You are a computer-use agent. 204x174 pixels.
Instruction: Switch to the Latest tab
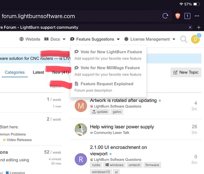click(38, 72)
